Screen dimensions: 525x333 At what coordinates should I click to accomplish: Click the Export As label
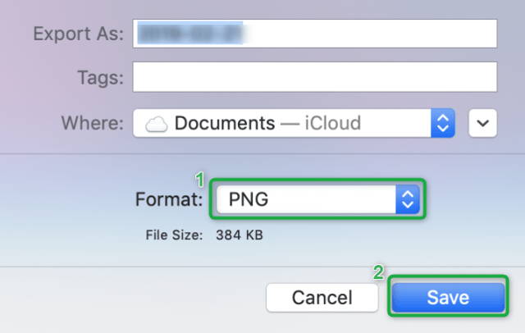pos(79,34)
